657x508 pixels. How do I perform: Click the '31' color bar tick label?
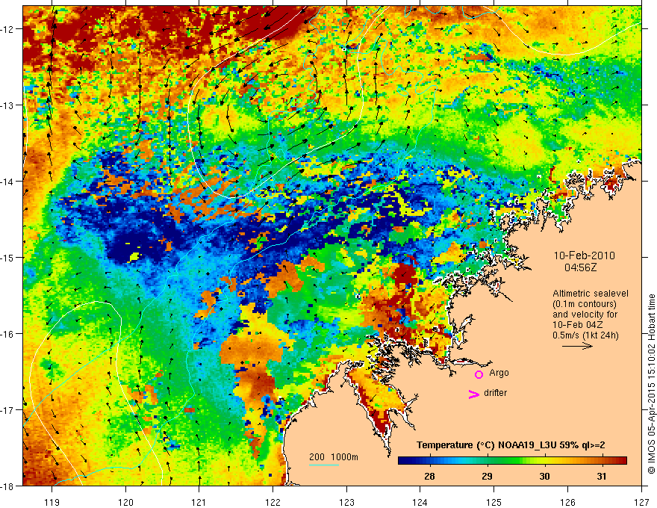602,476
